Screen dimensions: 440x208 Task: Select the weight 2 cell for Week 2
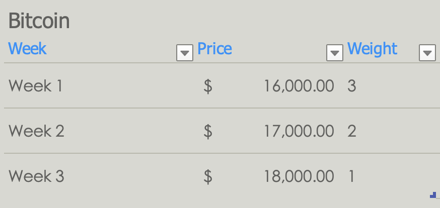tap(352, 132)
